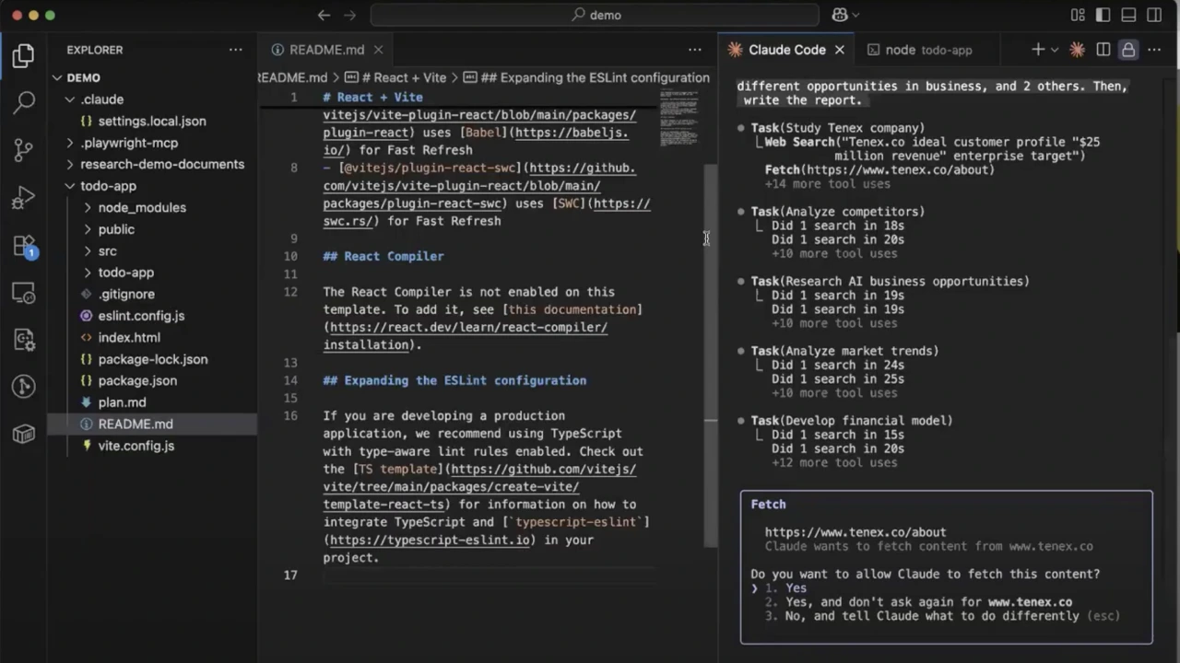
Task: Open the Run and Debug view
Action: click(24, 197)
